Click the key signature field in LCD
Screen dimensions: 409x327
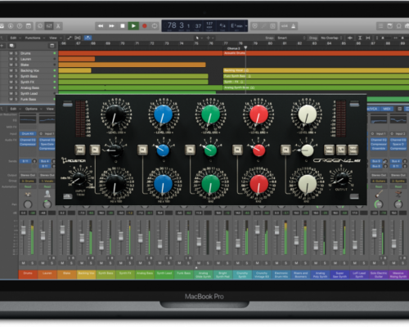(x=236, y=26)
